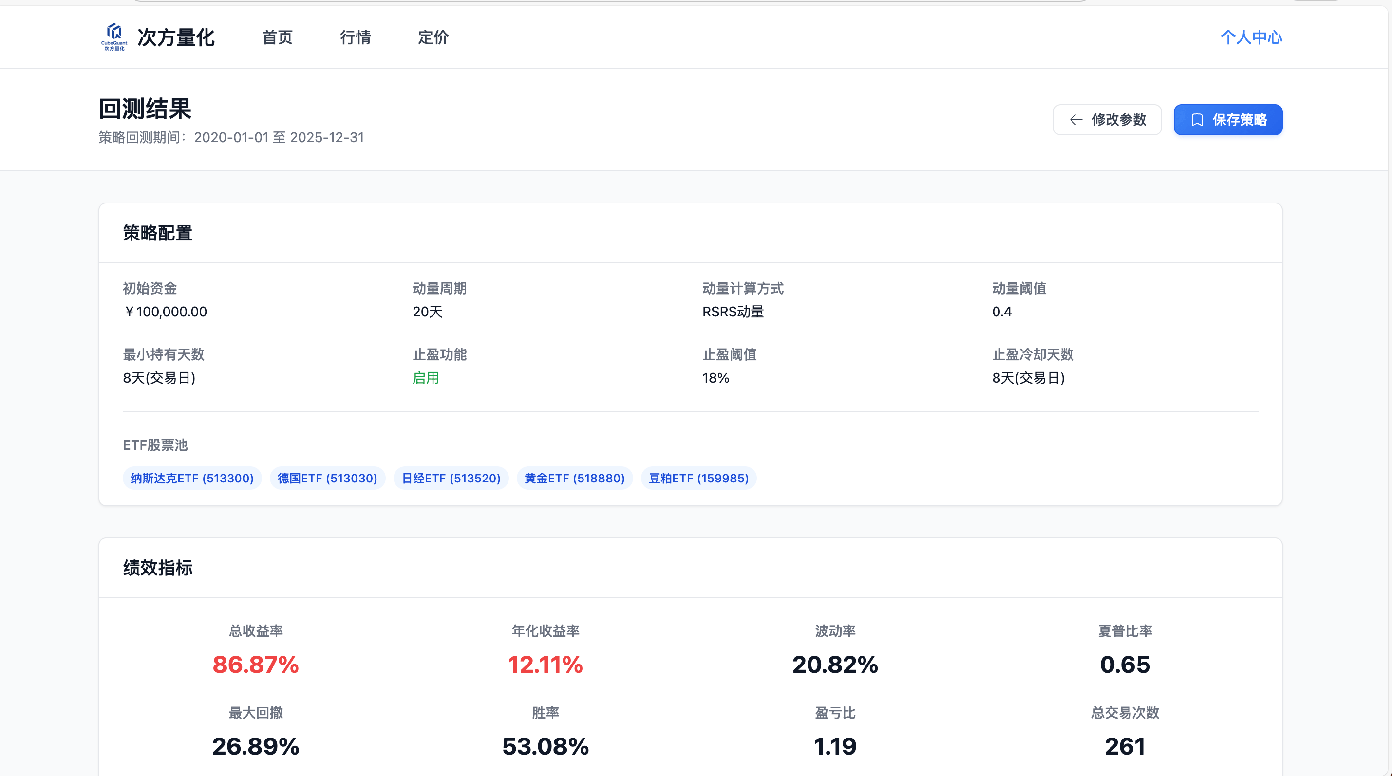Open the 首页 navigation item
This screenshot has height=776, width=1392.
277,37
